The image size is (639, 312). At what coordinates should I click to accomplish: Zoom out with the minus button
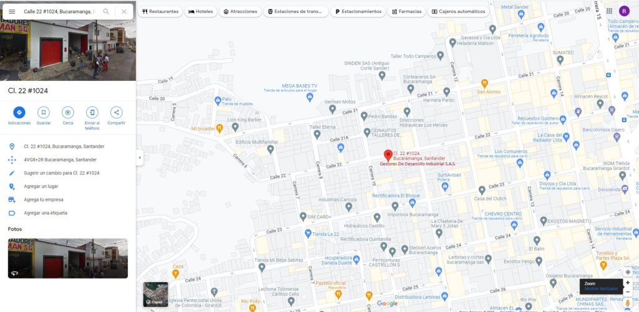pyautogui.click(x=628, y=291)
